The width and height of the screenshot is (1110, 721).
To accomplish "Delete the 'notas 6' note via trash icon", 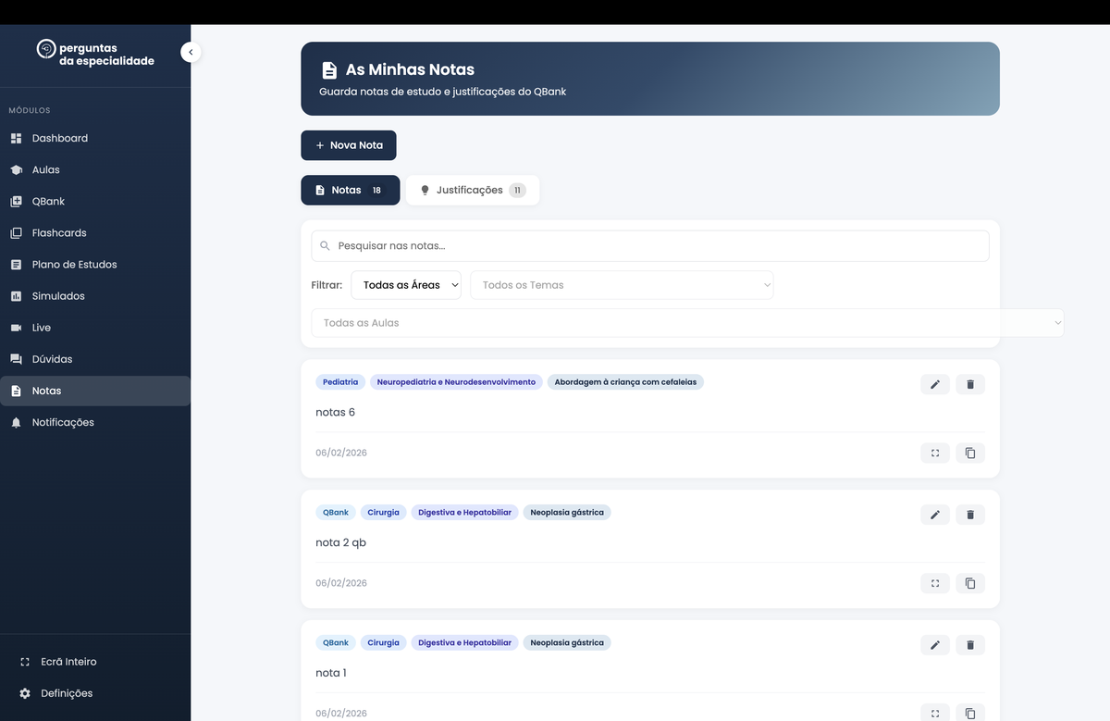I will point(970,384).
